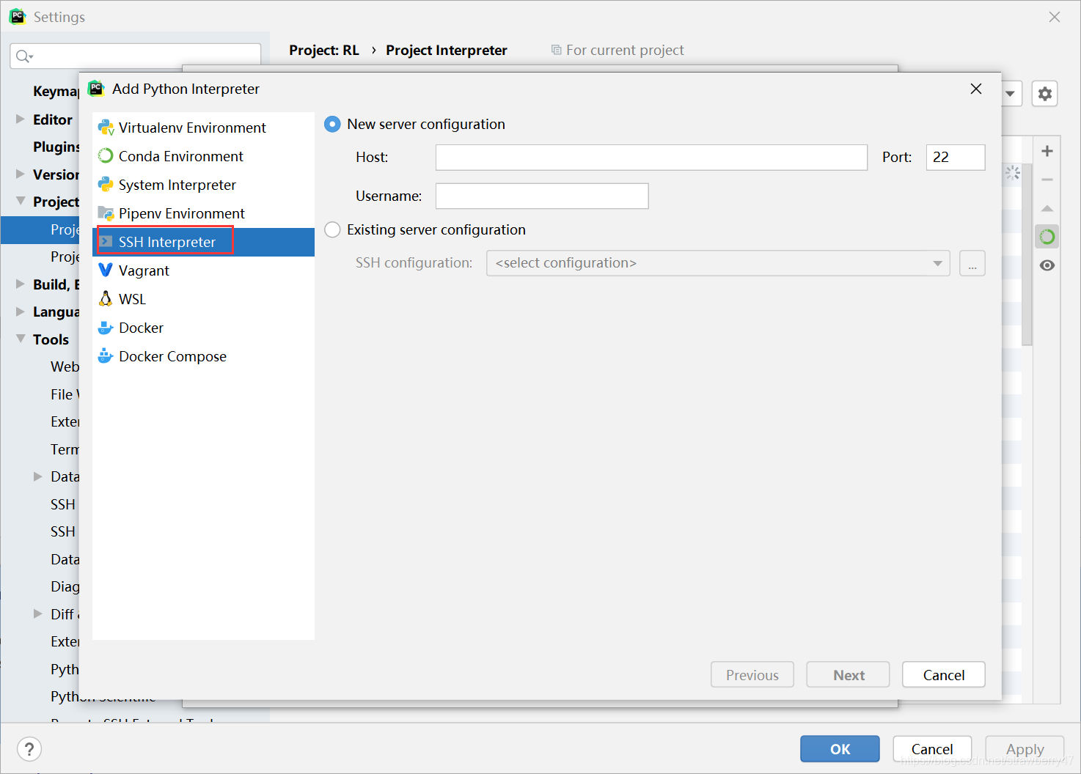This screenshot has width=1081, height=774.
Task: Toggle the Conda package manager icon
Action: (x=1047, y=237)
